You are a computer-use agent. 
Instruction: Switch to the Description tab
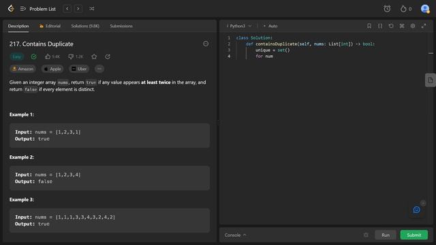[18, 26]
